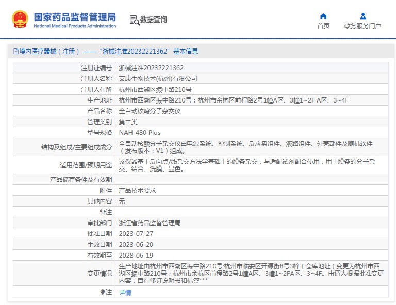Click the 基本信息 page heading
This screenshot has height=305, width=396.
tap(186, 52)
